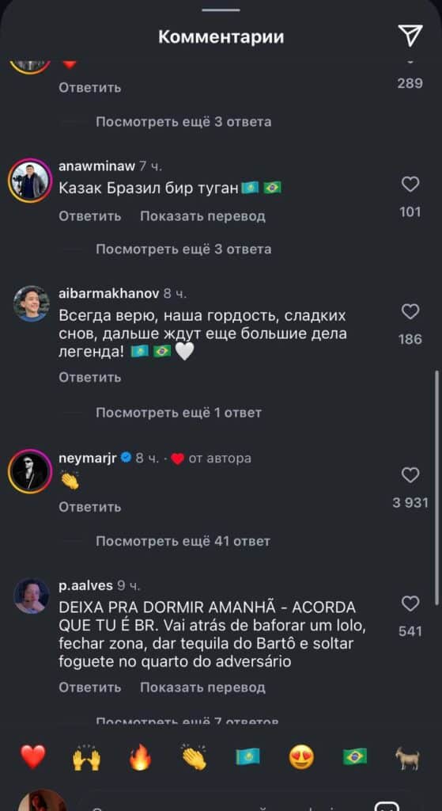Like neymarjr's clapping comment
442x811 pixels.
click(x=410, y=475)
